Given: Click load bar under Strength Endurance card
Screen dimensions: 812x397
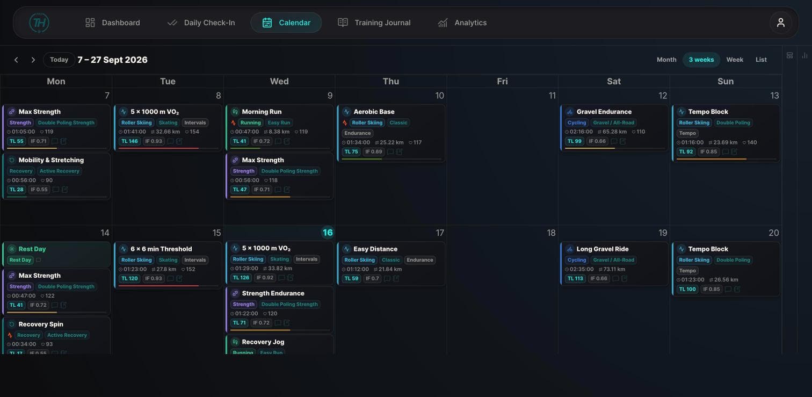Looking at the screenshot, I should pos(280,330).
